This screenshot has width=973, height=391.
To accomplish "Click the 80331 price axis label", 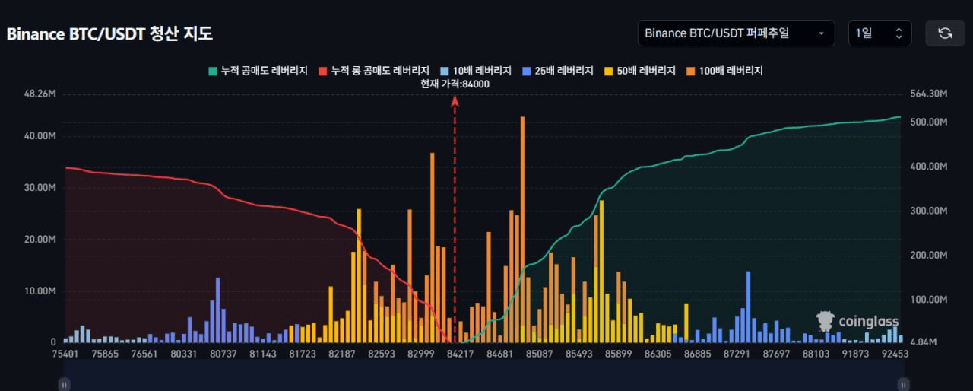I will [183, 354].
